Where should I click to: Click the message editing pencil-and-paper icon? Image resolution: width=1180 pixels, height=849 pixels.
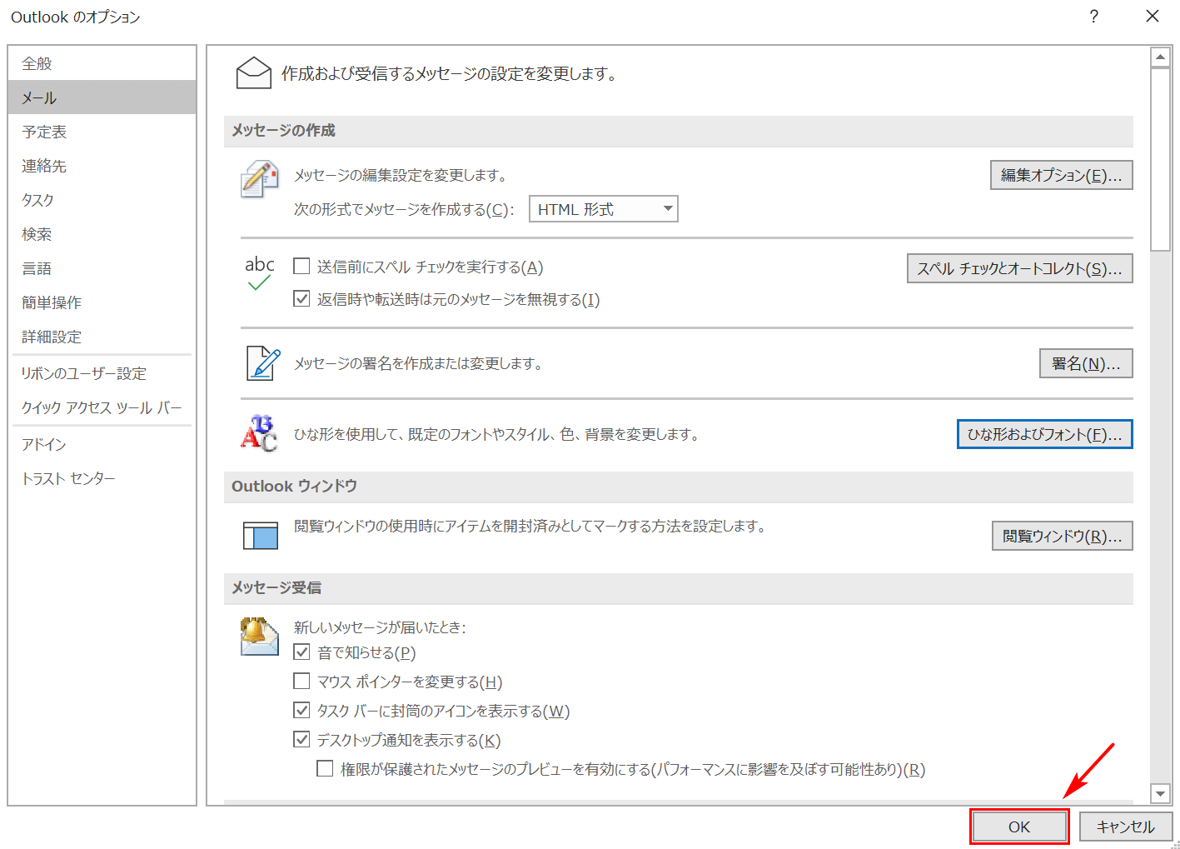260,179
